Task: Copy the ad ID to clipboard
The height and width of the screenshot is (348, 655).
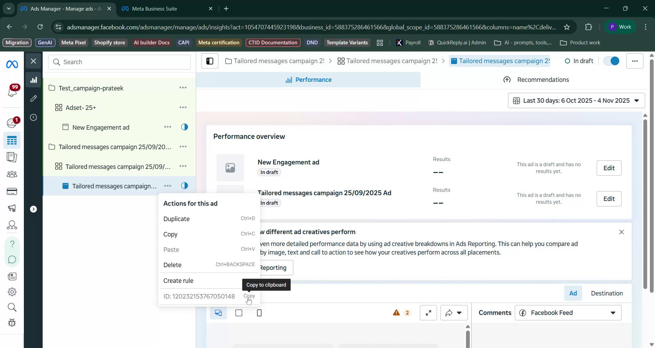Action: 249,296
